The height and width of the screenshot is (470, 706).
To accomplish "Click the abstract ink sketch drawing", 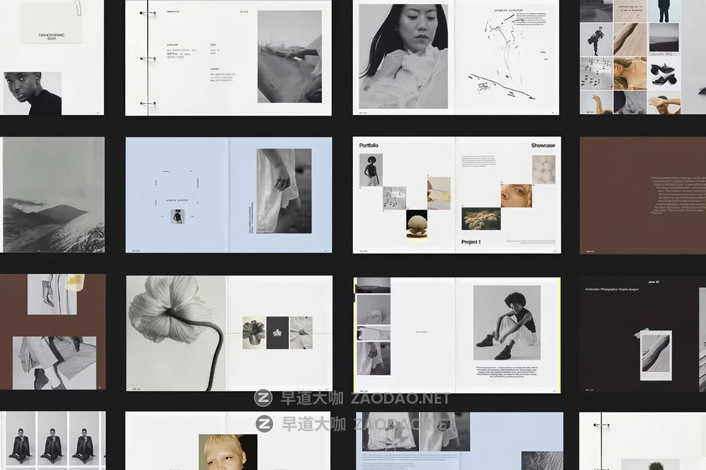I will [500, 59].
